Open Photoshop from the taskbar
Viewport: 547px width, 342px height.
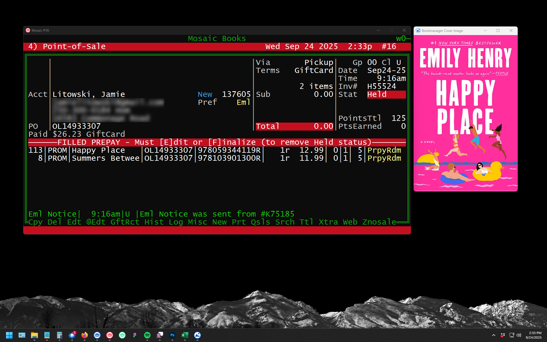click(x=172, y=335)
